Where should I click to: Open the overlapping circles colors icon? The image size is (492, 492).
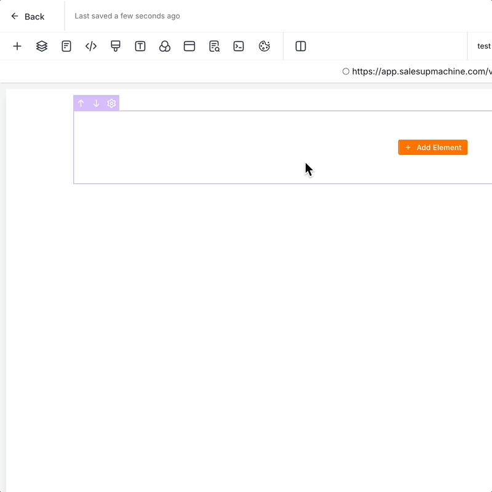tap(165, 47)
